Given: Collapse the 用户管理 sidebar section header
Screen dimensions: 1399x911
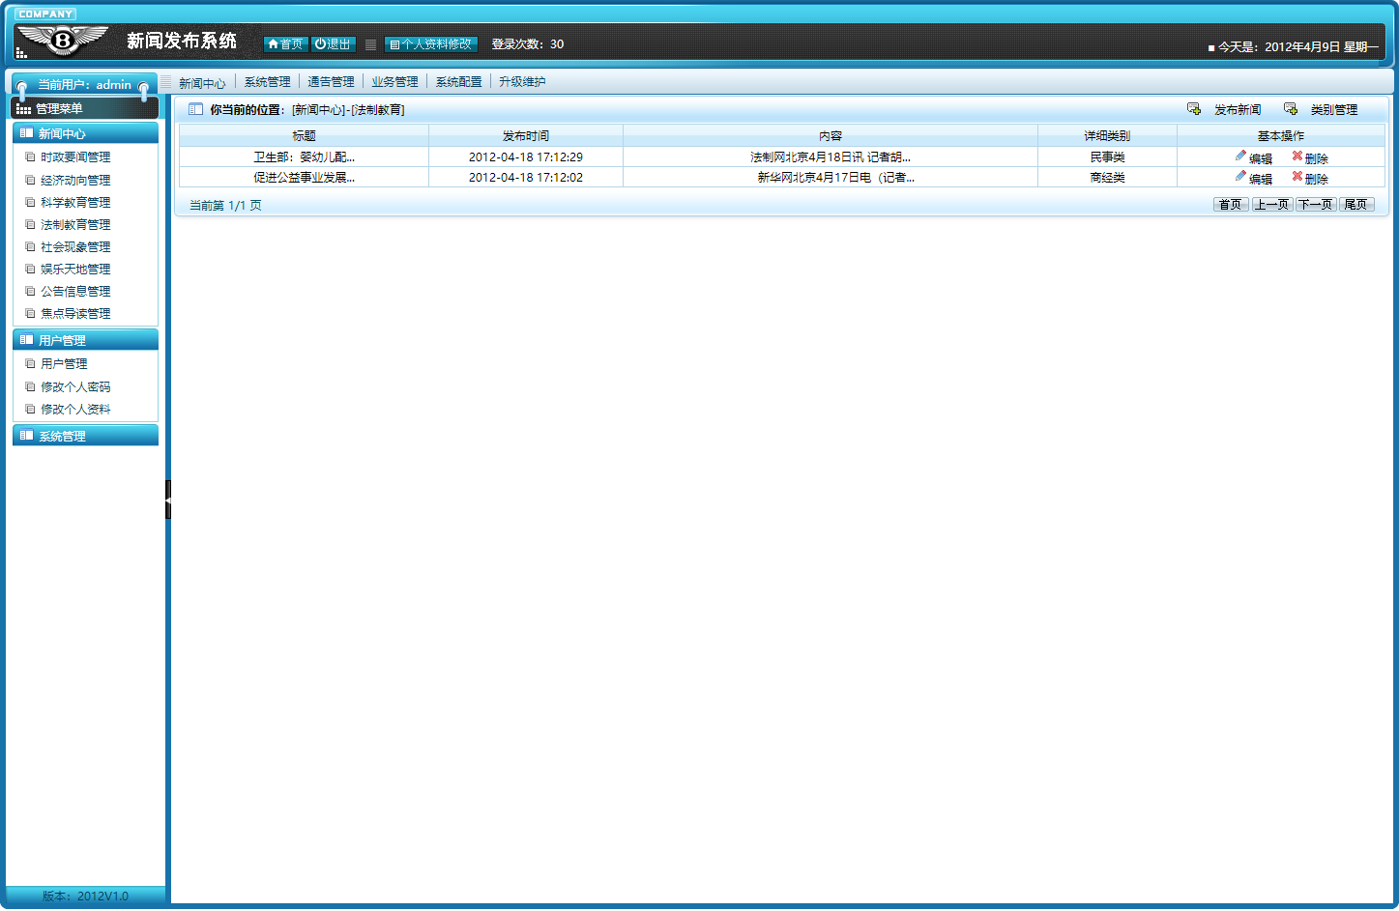Looking at the screenshot, I should (x=85, y=340).
